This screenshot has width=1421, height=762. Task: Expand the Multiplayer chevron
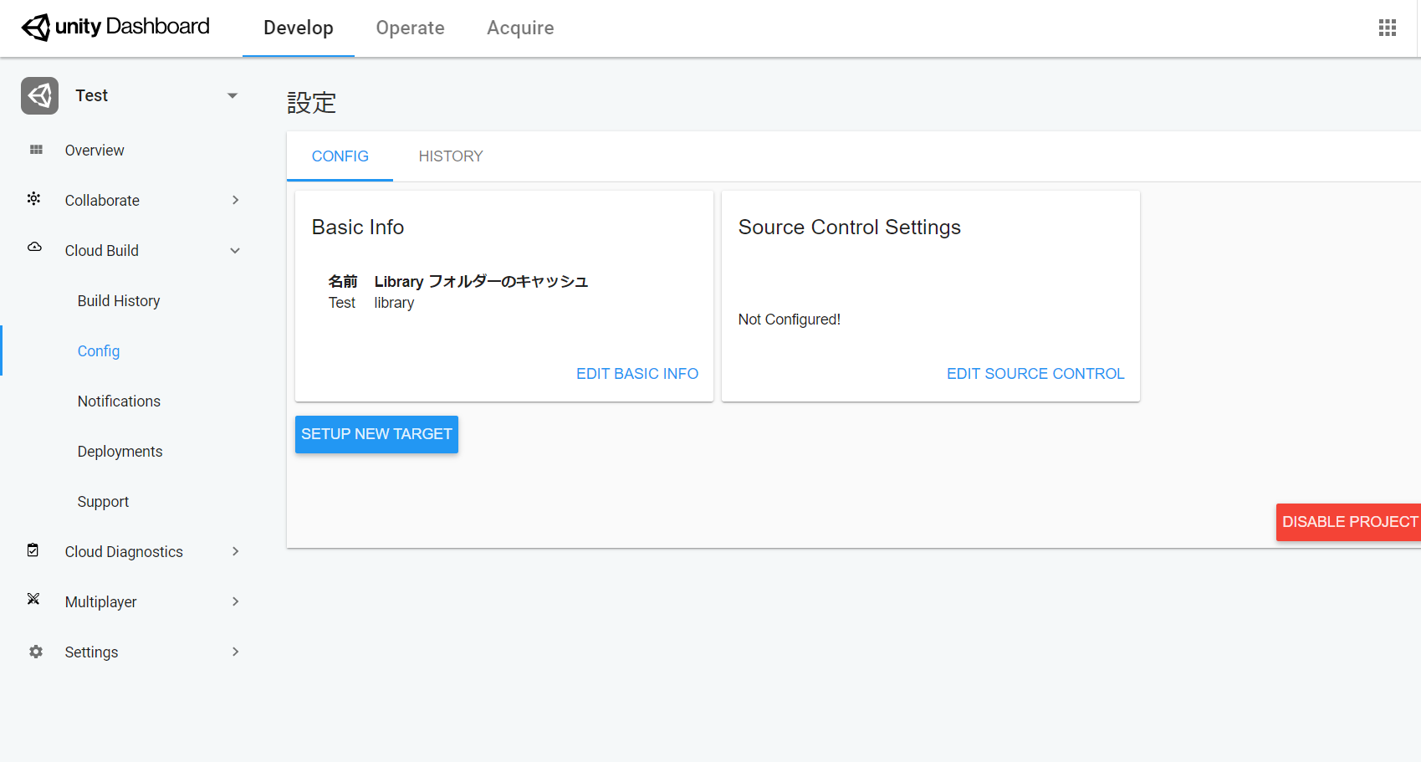(236, 601)
